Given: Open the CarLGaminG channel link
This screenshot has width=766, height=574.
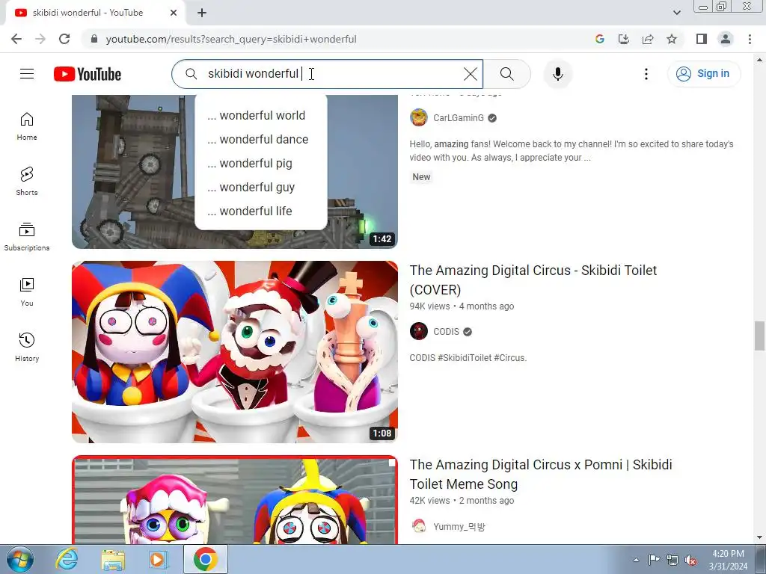Looking at the screenshot, I should (459, 117).
